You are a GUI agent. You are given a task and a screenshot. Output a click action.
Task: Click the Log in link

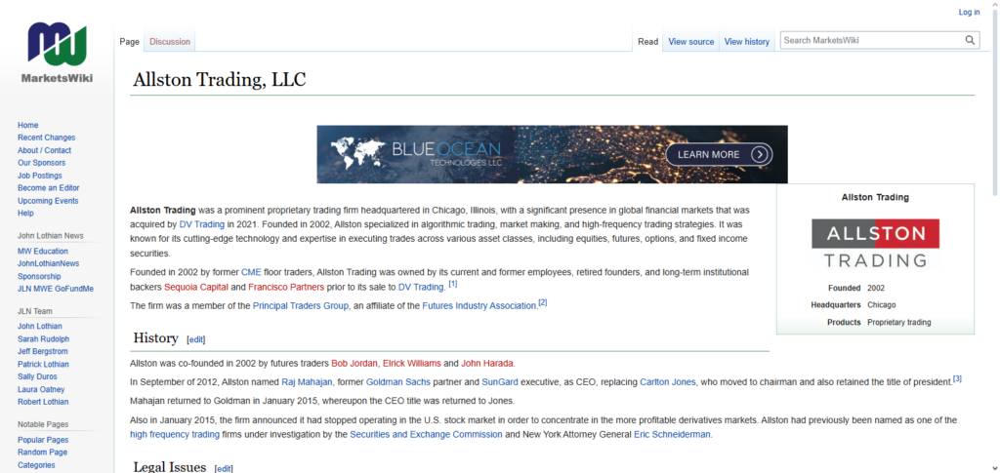(969, 13)
